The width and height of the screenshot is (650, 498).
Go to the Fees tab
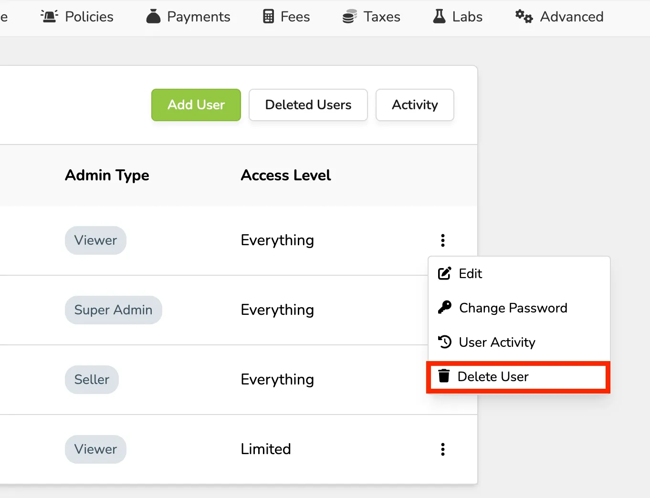pyautogui.click(x=286, y=17)
